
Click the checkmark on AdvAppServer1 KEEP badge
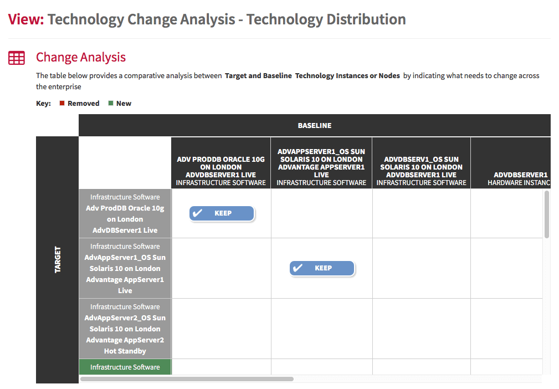[298, 268]
